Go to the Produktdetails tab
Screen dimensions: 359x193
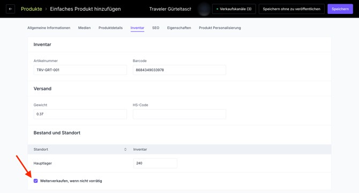110,28
